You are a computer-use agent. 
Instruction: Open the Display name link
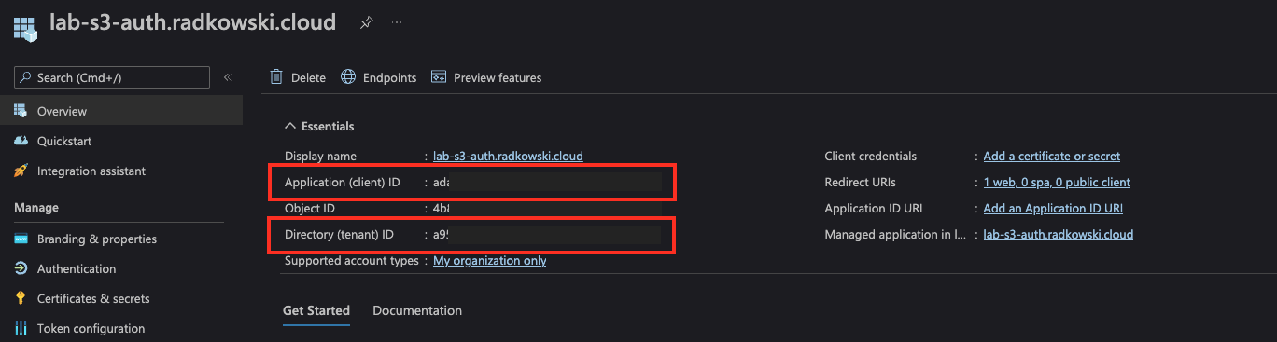tap(508, 156)
